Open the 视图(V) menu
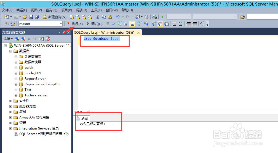The width and height of the screenshot is (278, 153). pyautogui.click(x=36, y=10)
